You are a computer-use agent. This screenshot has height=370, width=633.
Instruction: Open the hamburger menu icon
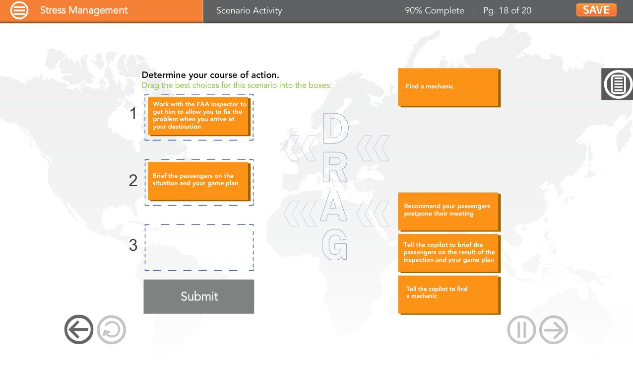(x=19, y=10)
